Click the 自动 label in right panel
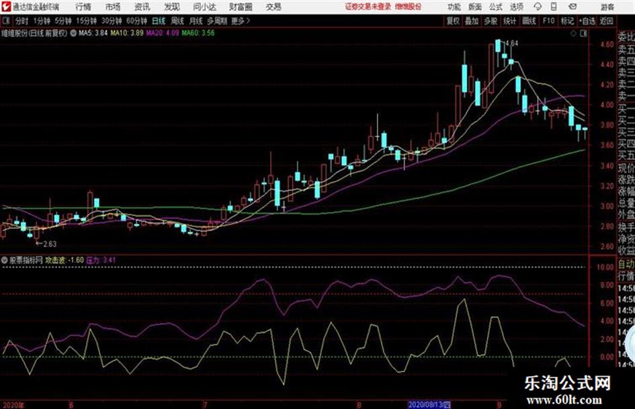Viewport: 635px width, 409px height. point(626,265)
